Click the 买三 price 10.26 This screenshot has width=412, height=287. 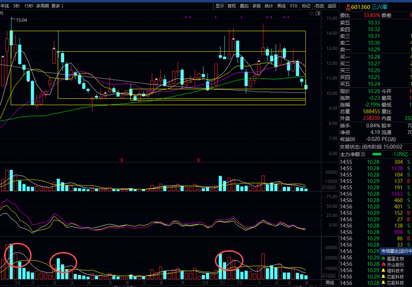pyautogui.click(x=374, y=70)
